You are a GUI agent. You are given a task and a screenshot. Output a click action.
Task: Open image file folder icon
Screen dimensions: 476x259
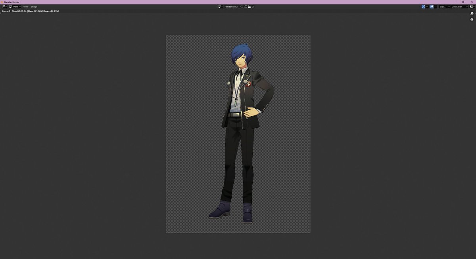click(249, 7)
